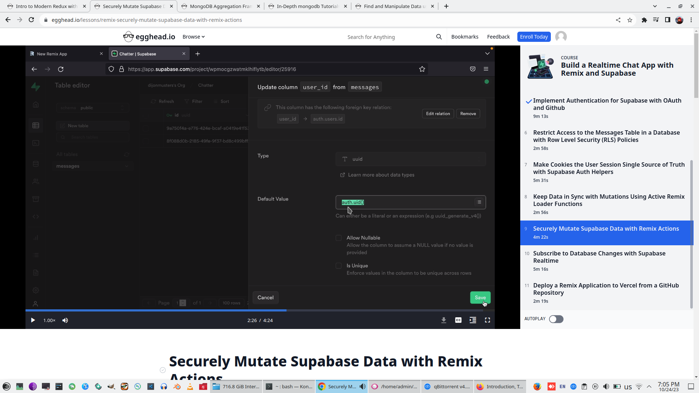Click the search magnifier icon
Viewport: 699px width, 393px height.
click(x=439, y=37)
